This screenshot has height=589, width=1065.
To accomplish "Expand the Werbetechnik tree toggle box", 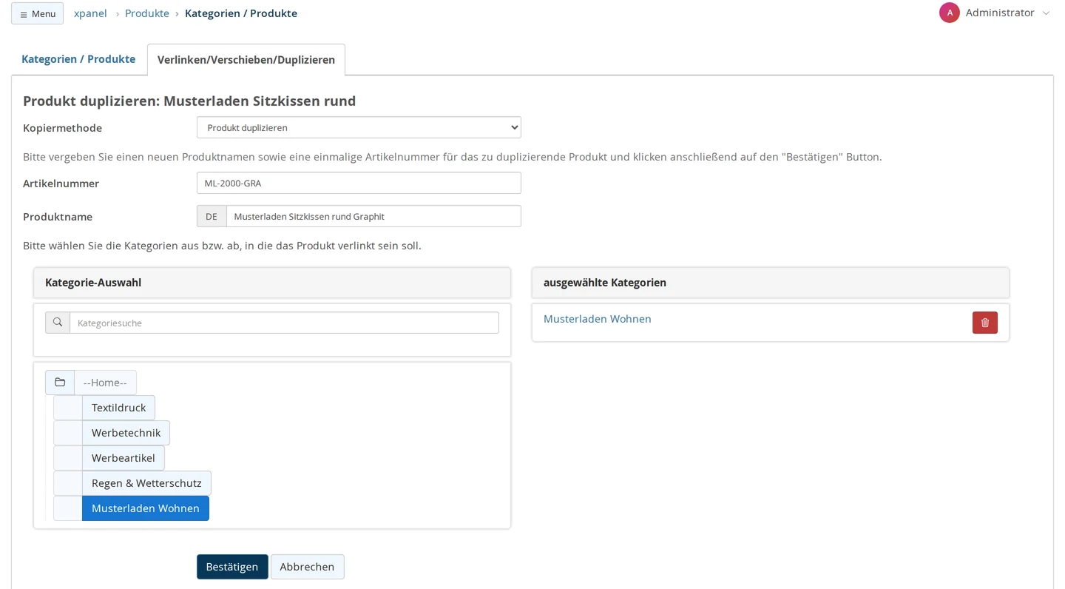I will click(x=68, y=433).
